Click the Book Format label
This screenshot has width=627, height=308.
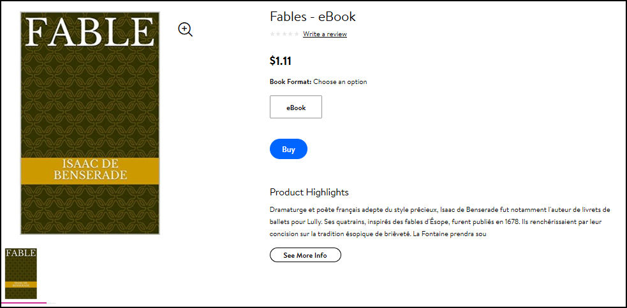(291, 82)
